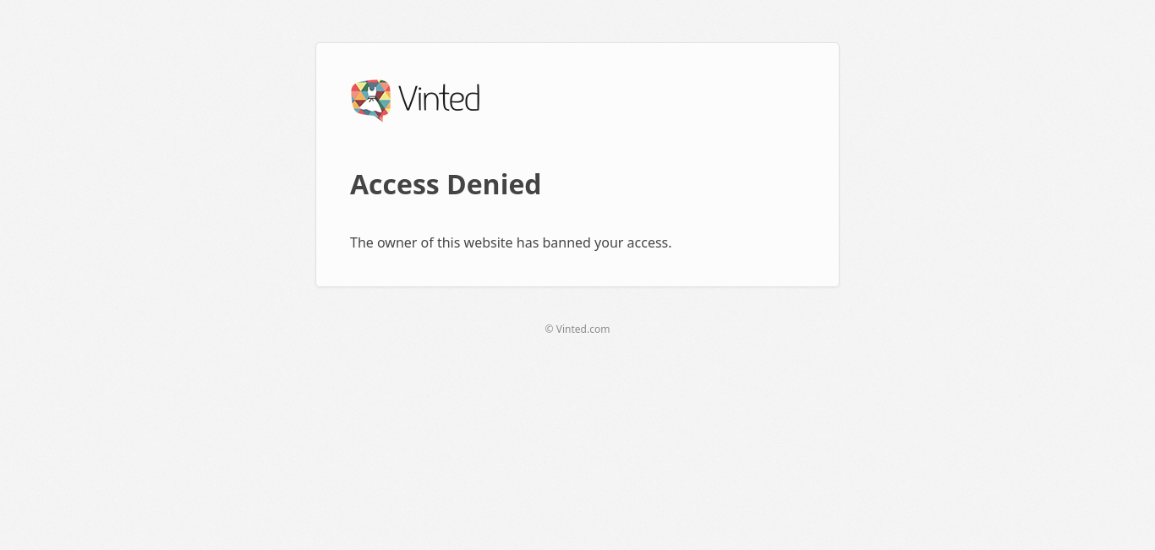The width and height of the screenshot is (1155, 550).
Task: Click the tail of the logo bubble
Action: point(380,117)
